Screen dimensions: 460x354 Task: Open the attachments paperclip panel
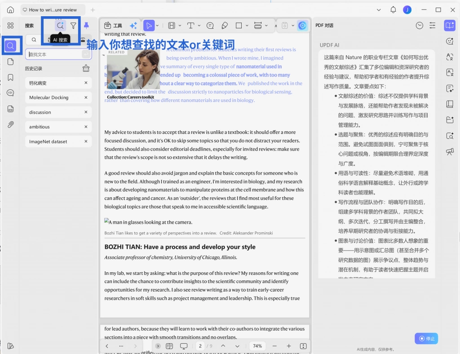click(11, 124)
